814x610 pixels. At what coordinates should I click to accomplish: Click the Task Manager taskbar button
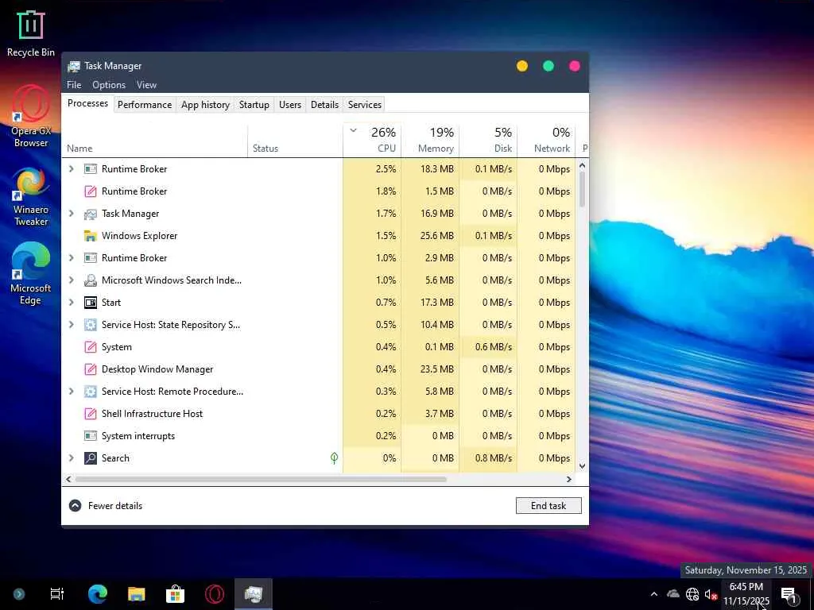point(254,594)
